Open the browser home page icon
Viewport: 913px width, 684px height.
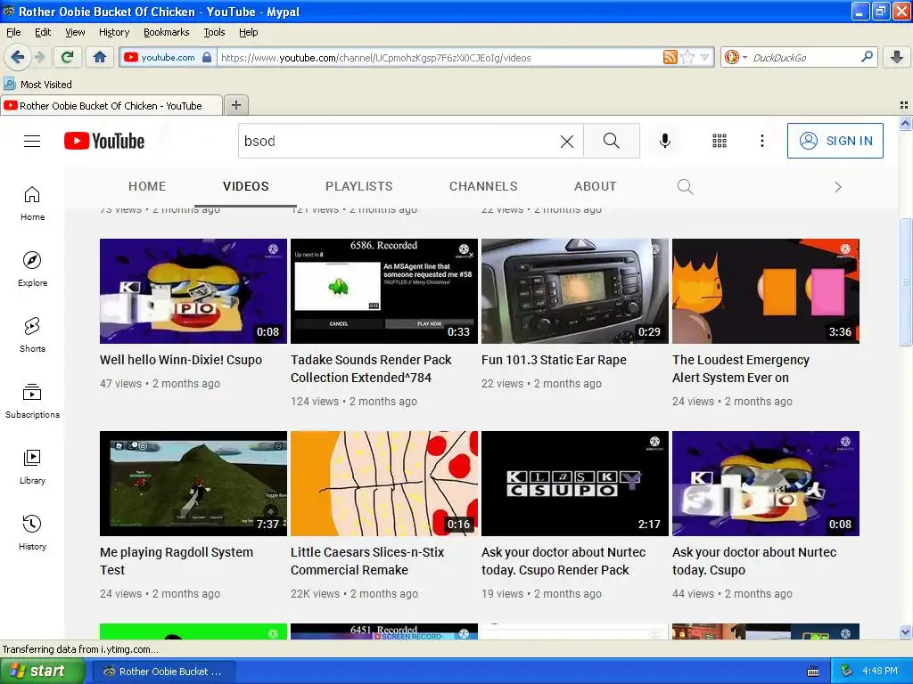click(x=100, y=57)
